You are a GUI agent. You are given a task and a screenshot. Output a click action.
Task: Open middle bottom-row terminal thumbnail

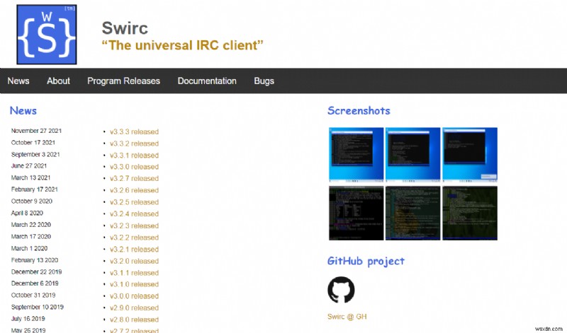pyautogui.click(x=413, y=214)
